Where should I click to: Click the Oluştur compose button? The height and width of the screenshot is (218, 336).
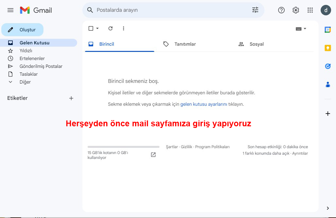[23, 30]
